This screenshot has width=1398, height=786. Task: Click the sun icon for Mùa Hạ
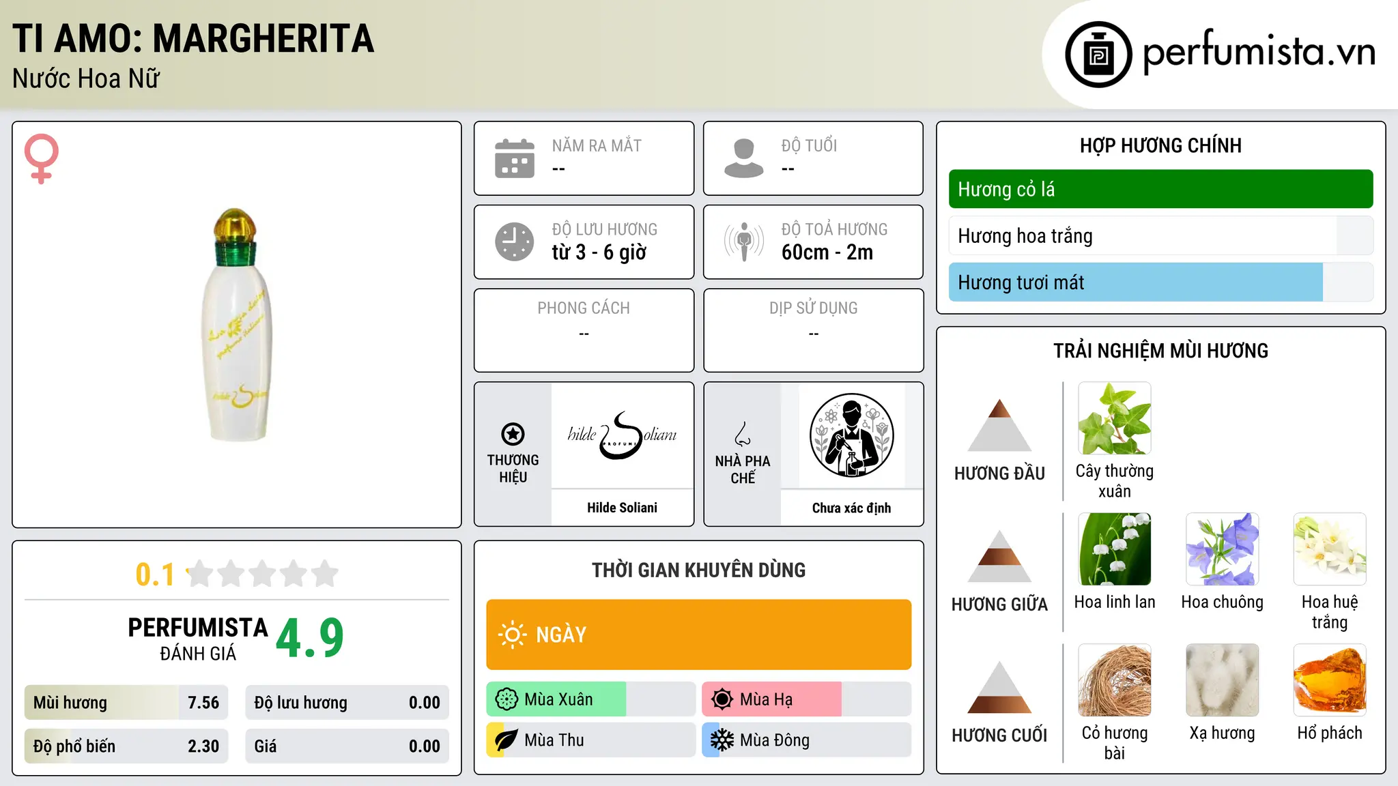coord(722,699)
